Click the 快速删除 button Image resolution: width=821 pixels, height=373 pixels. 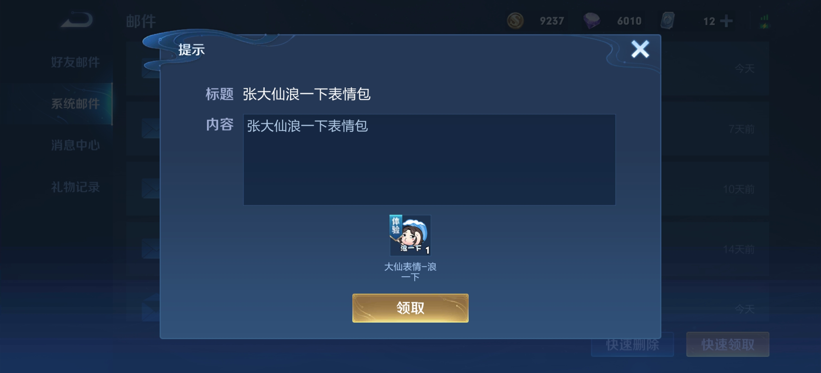632,344
